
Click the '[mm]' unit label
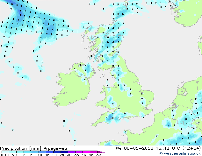point(35,148)
